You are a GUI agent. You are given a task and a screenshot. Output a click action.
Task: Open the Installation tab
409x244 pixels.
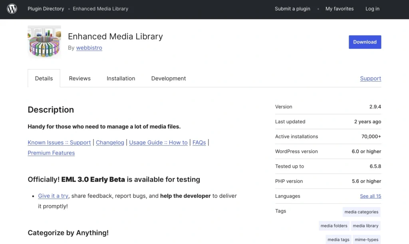coord(121,78)
